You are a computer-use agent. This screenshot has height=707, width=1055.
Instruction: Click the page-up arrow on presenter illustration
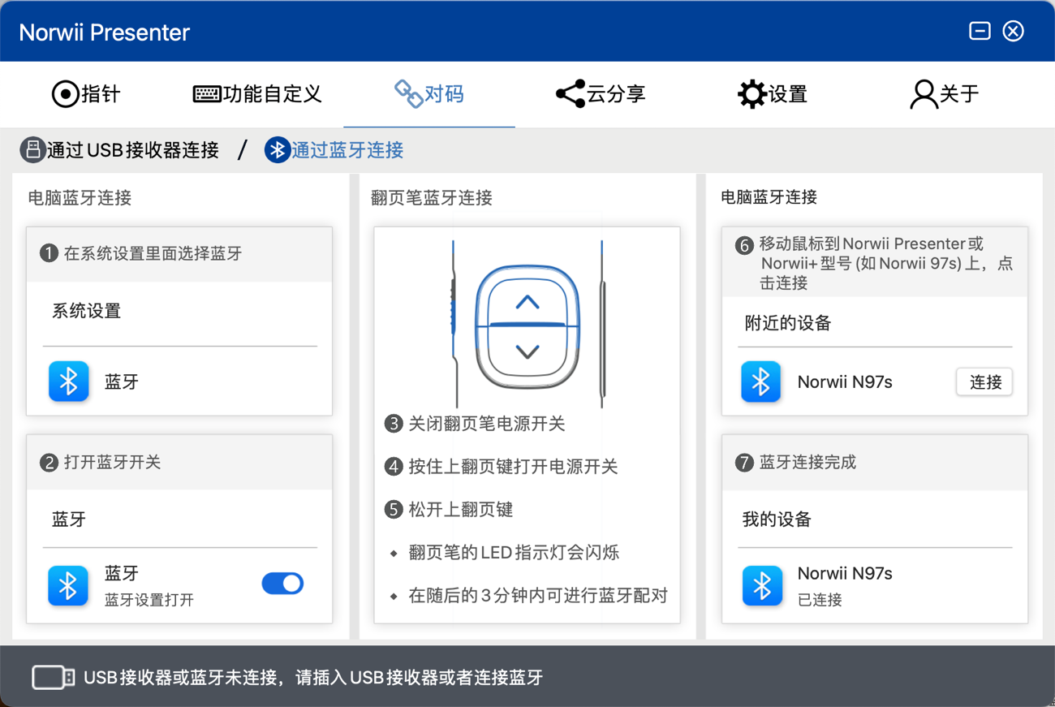(x=527, y=302)
